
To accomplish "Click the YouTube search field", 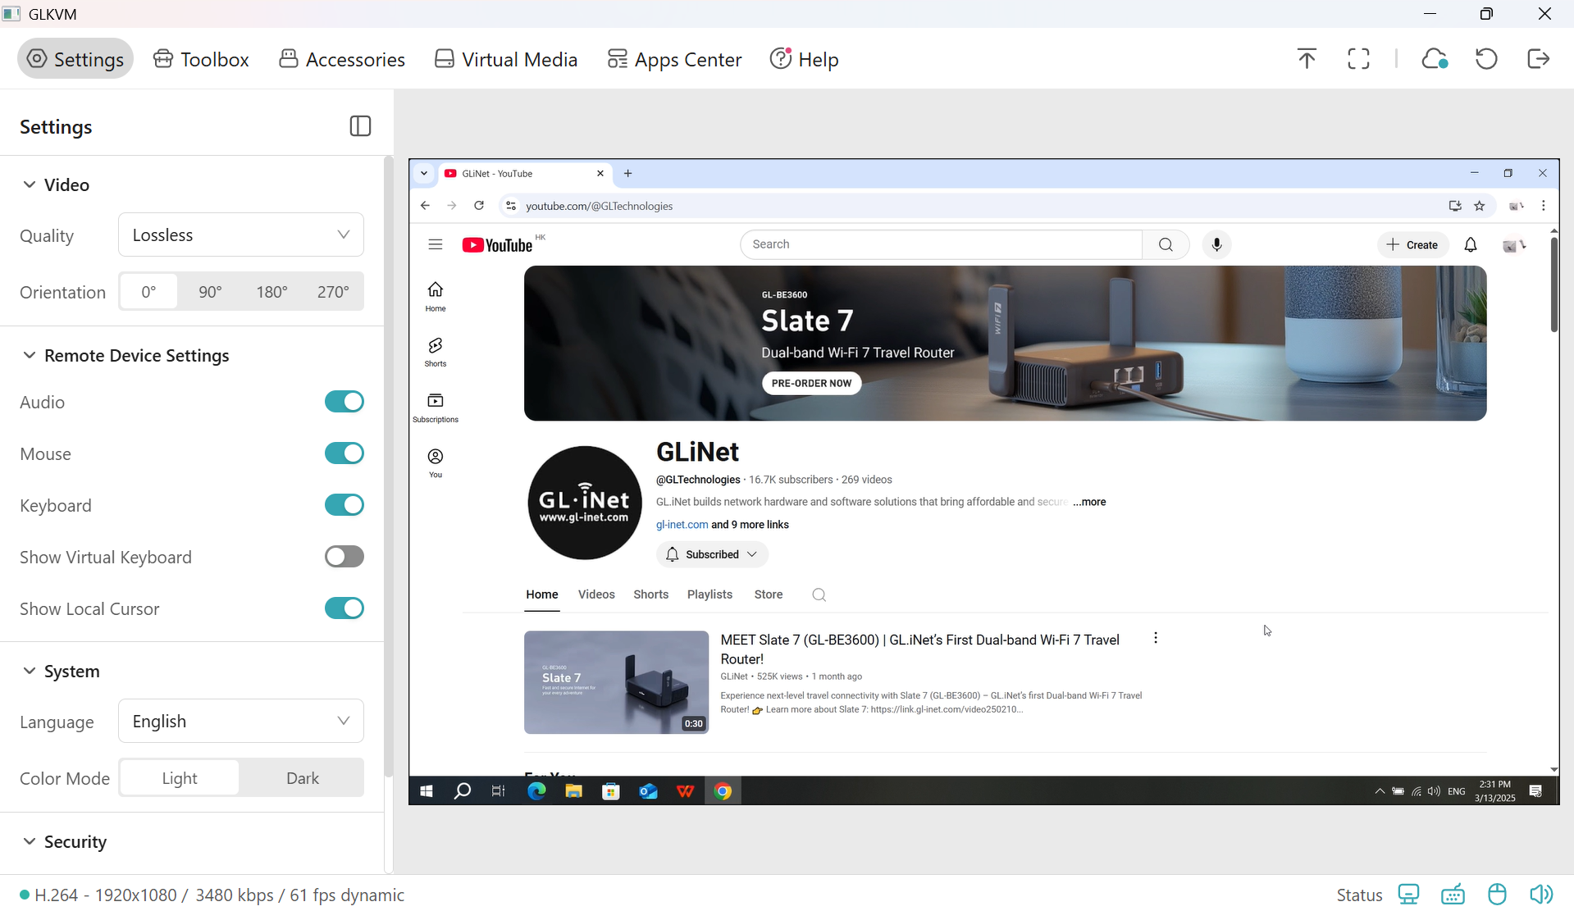I will [x=941, y=244].
